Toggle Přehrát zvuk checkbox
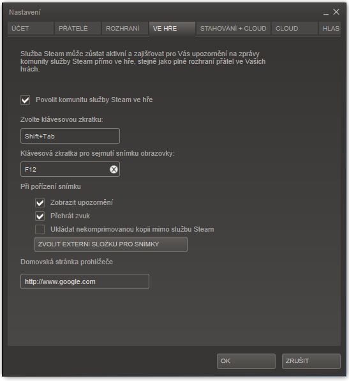349x381 pixels. tap(40, 216)
